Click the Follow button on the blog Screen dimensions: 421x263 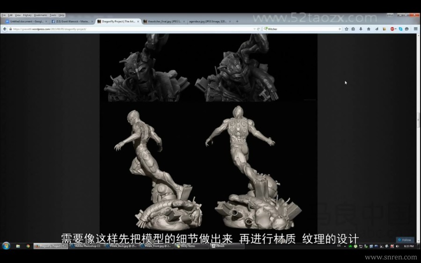405,240
